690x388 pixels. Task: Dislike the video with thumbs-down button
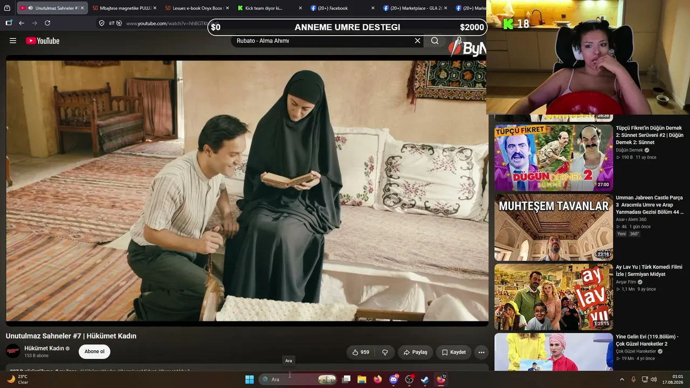pos(385,352)
